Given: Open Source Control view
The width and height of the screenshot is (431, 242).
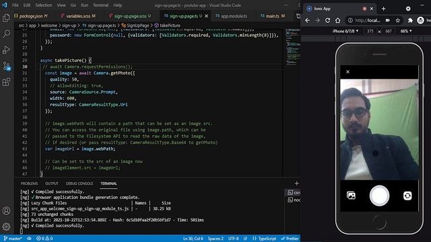Looking at the screenshot, I should pyautogui.click(x=6, y=66).
